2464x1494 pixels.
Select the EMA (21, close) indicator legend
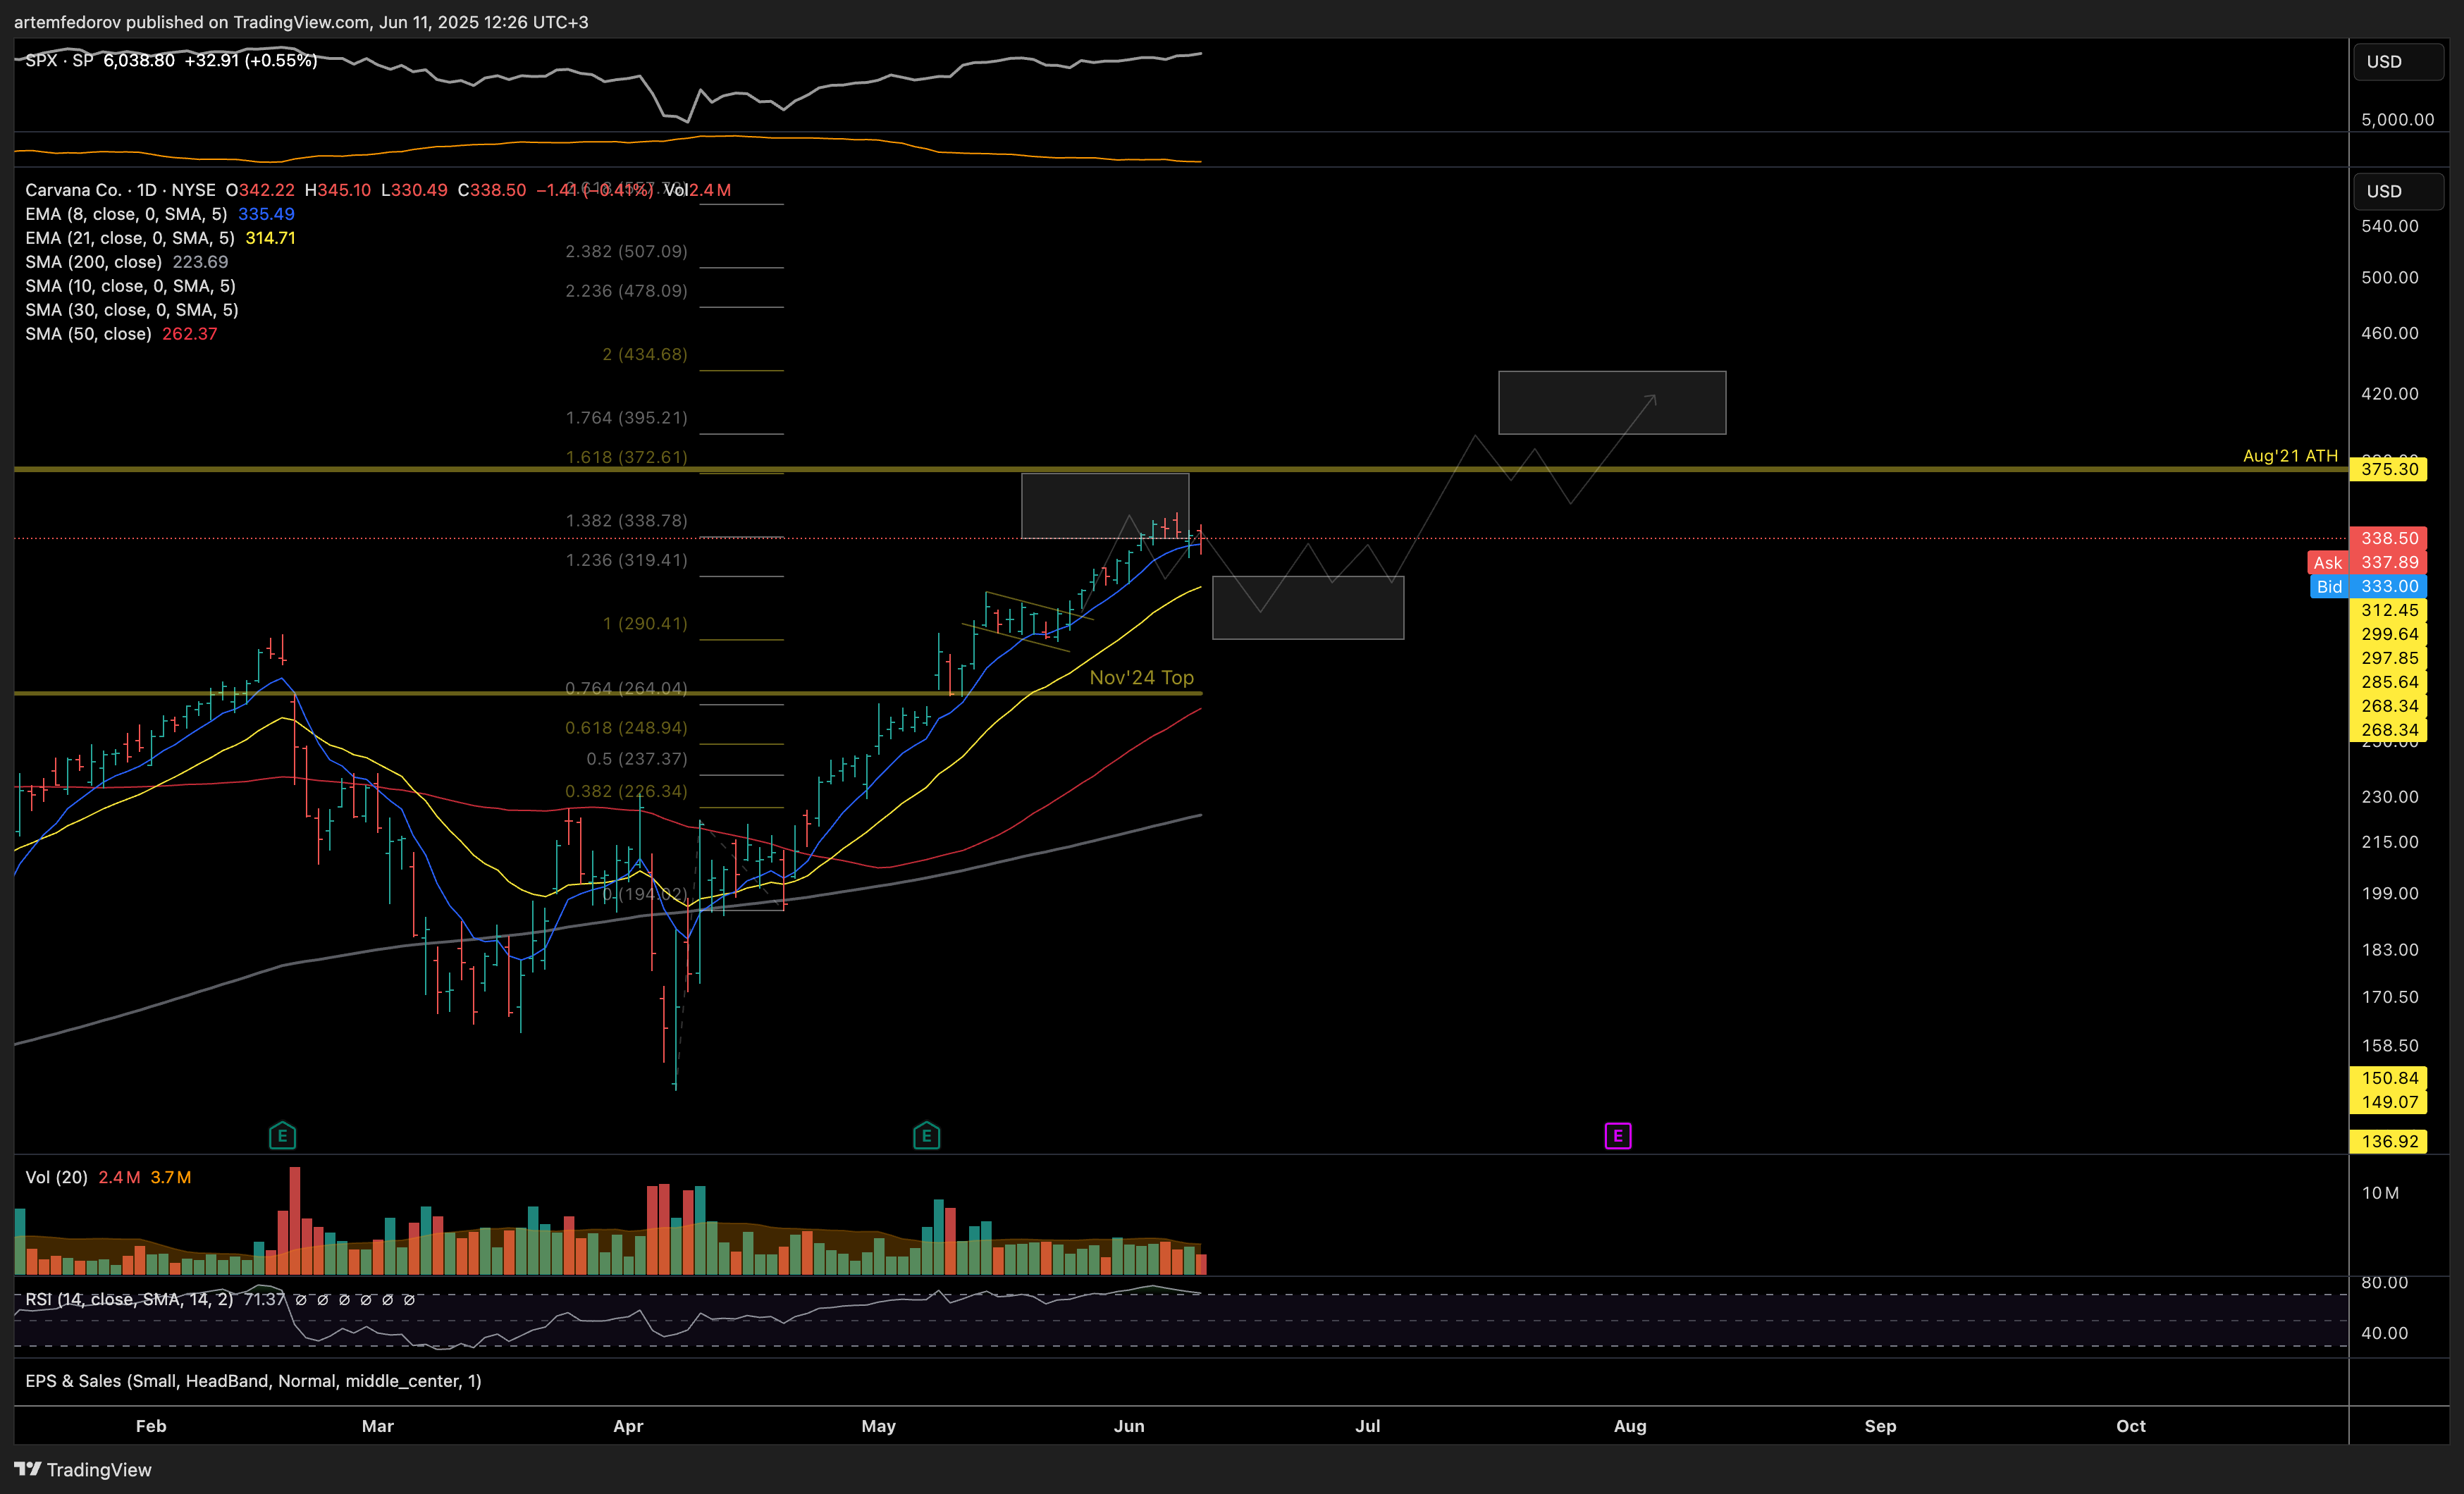coord(130,238)
